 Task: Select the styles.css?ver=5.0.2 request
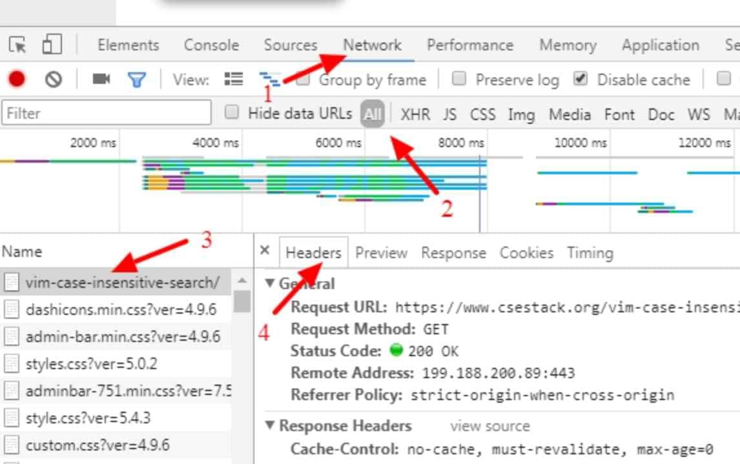(91, 363)
